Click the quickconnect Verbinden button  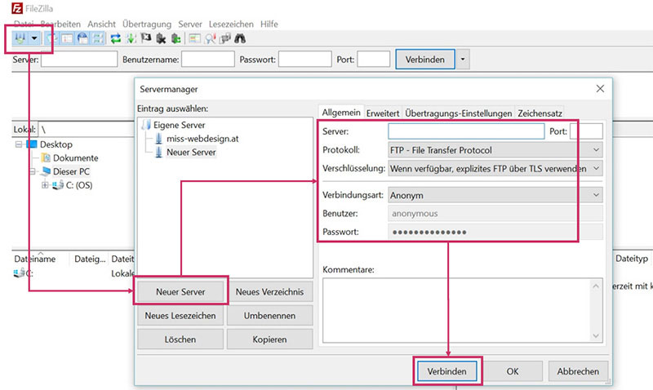pyautogui.click(x=424, y=60)
